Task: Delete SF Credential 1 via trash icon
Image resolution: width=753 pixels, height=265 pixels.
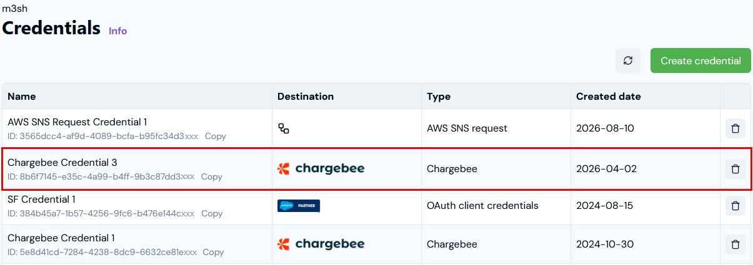Action: point(736,206)
